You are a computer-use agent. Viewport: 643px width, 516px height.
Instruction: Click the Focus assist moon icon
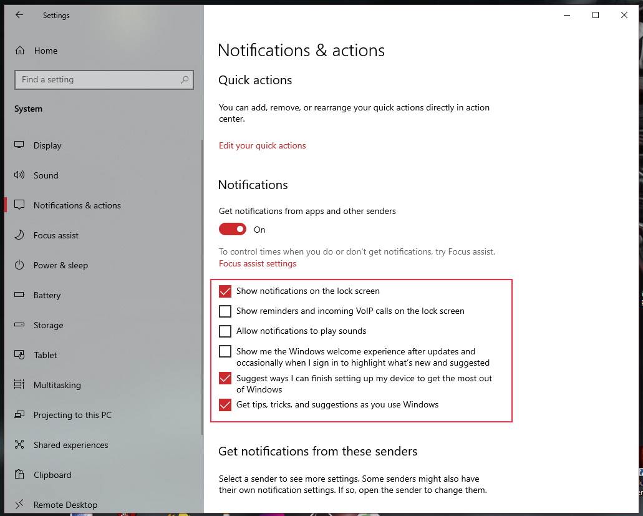click(20, 235)
